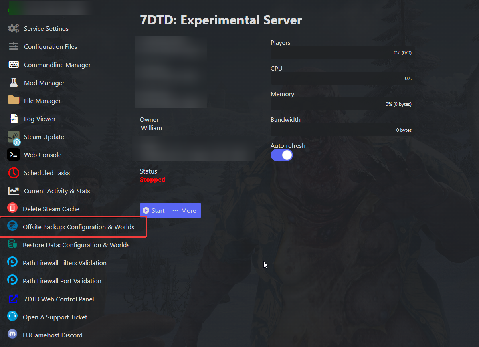Image resolution: width=479 pixels, height=347 pixels.
Task: Click the red Stopped status text
Action: click(153, 179)
